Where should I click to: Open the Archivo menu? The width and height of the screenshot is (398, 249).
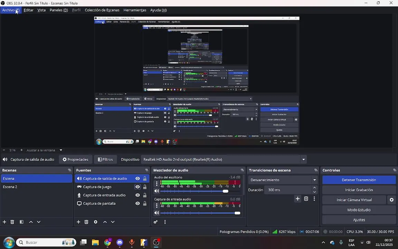point(11,10)
